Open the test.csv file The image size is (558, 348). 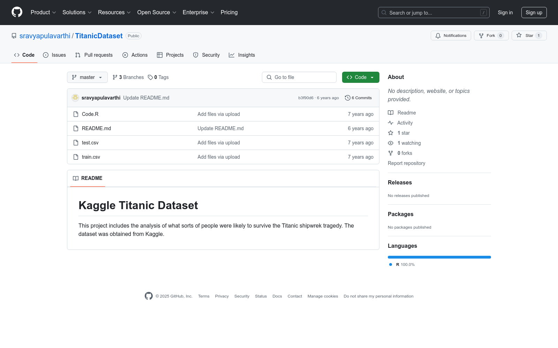click(90, 143)
